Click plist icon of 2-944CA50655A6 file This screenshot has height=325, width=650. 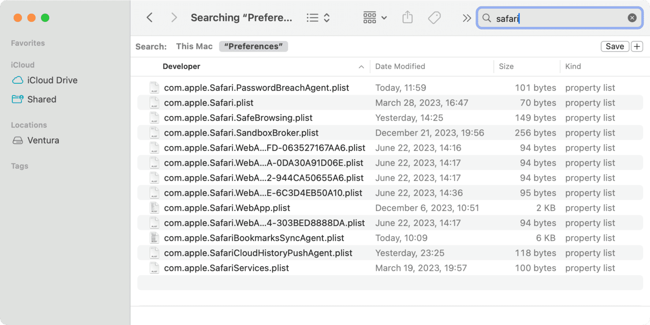(155, 178)
